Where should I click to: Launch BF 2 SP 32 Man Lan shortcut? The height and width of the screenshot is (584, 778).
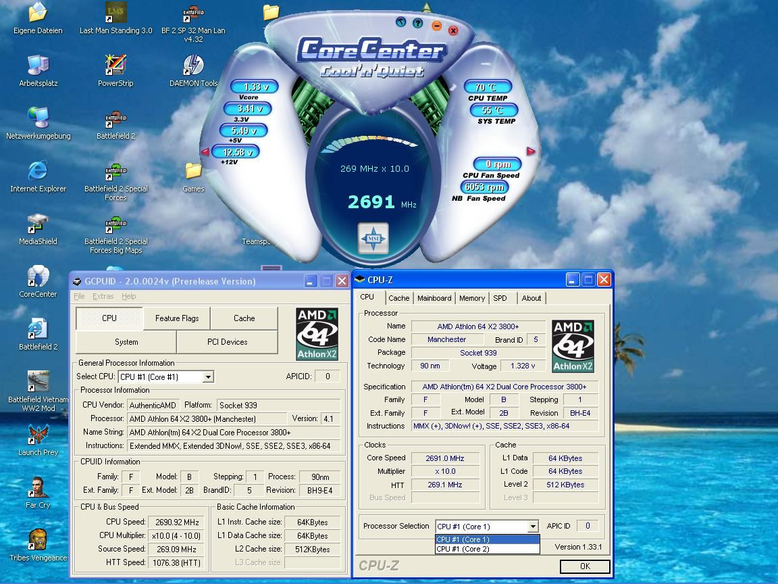193,24
